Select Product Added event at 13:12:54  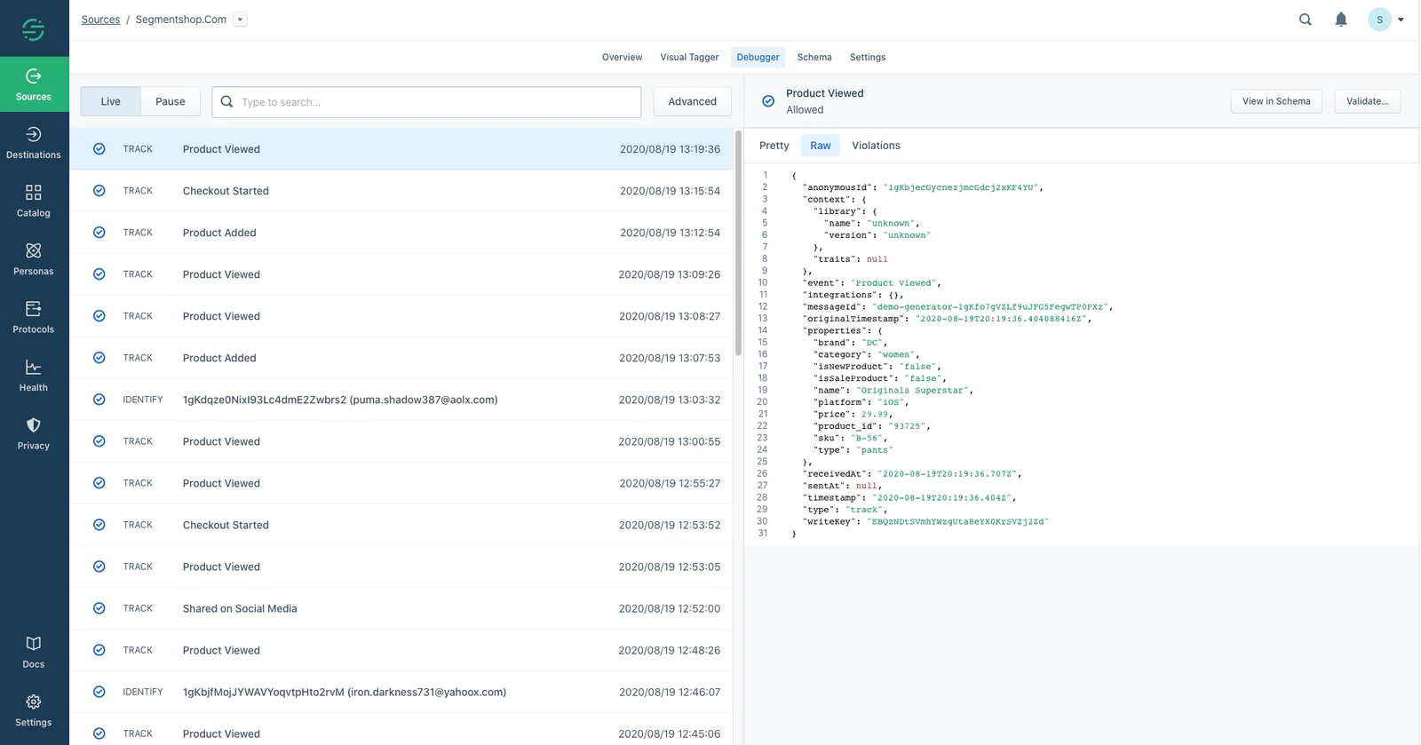[401, 233]
